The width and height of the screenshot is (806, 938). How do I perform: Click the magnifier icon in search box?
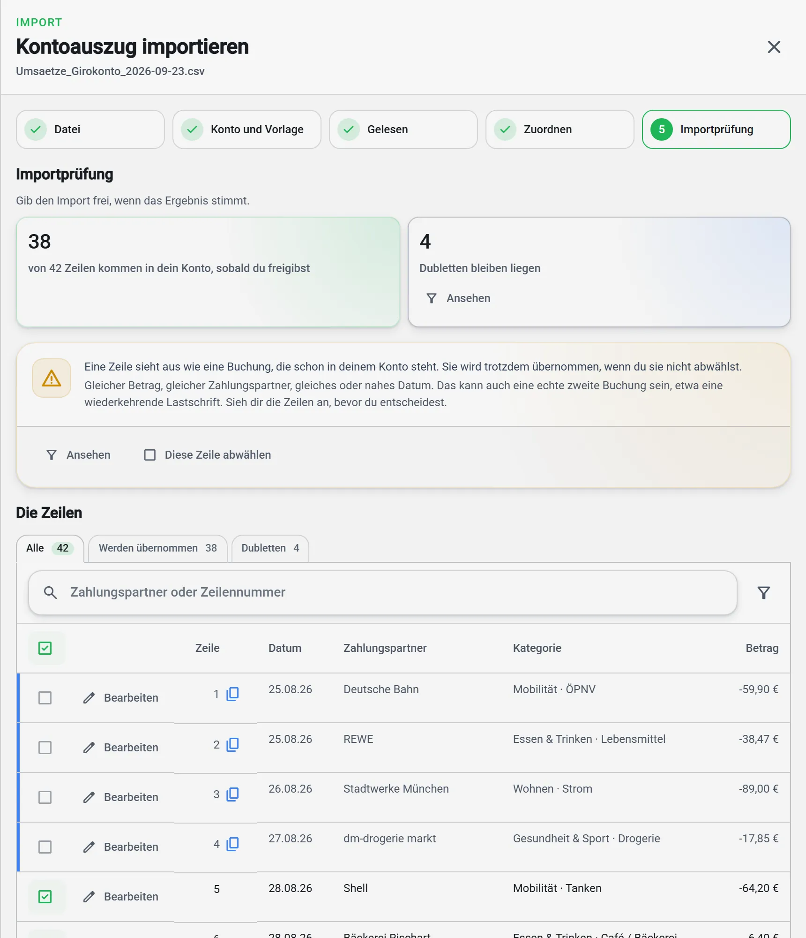(x=51, y=592)
